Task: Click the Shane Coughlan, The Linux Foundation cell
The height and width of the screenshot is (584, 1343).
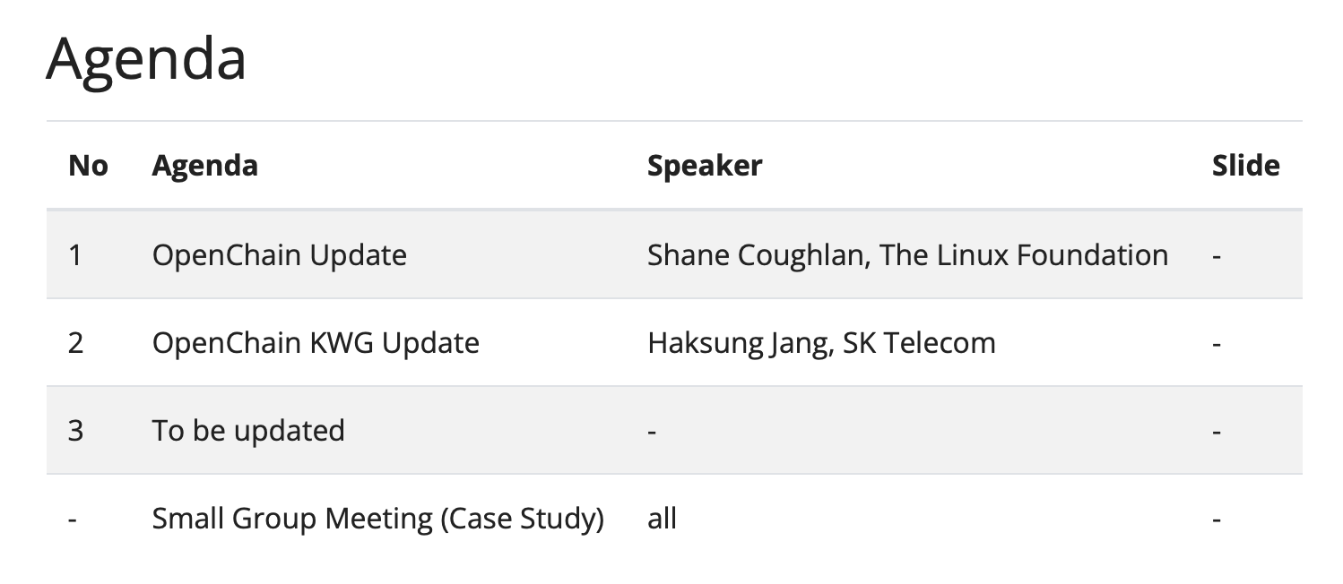Action: click(x=907, y=255)
